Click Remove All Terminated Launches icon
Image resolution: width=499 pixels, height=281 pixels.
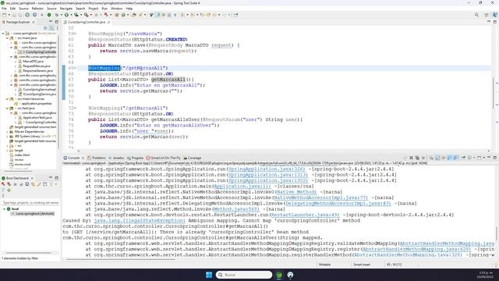[417, 158]
